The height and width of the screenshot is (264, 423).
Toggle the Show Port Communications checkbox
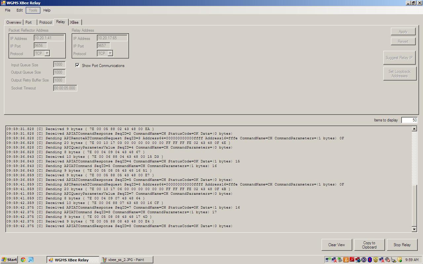click(x=77, y=65)
